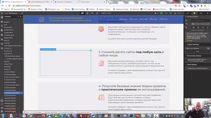Open the Webflow W logo menu
The height and width of the screenshot is (118, 211).
tap(2, 13)
